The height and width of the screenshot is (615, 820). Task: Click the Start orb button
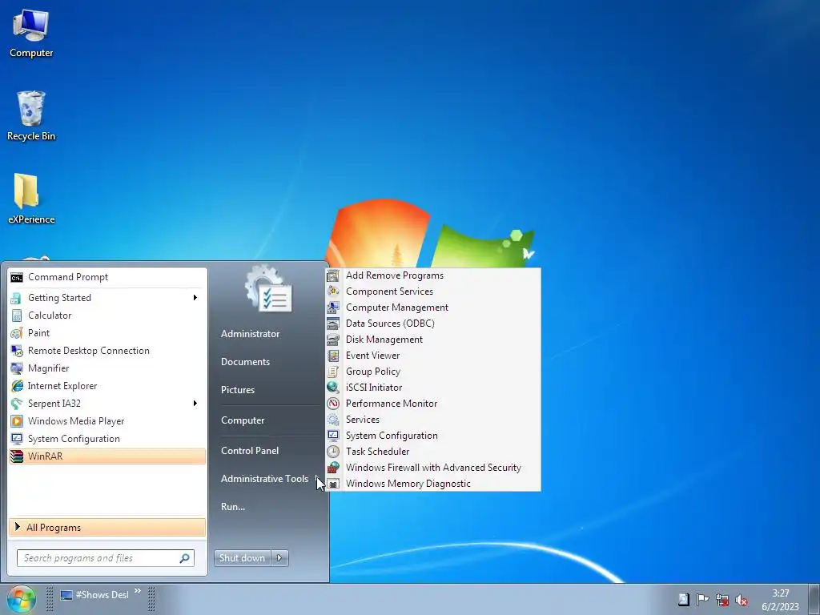tap(21, 599)
